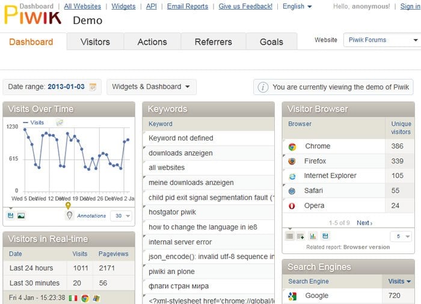
Task: Click the grey annotations pin icon
Action: 70,215
